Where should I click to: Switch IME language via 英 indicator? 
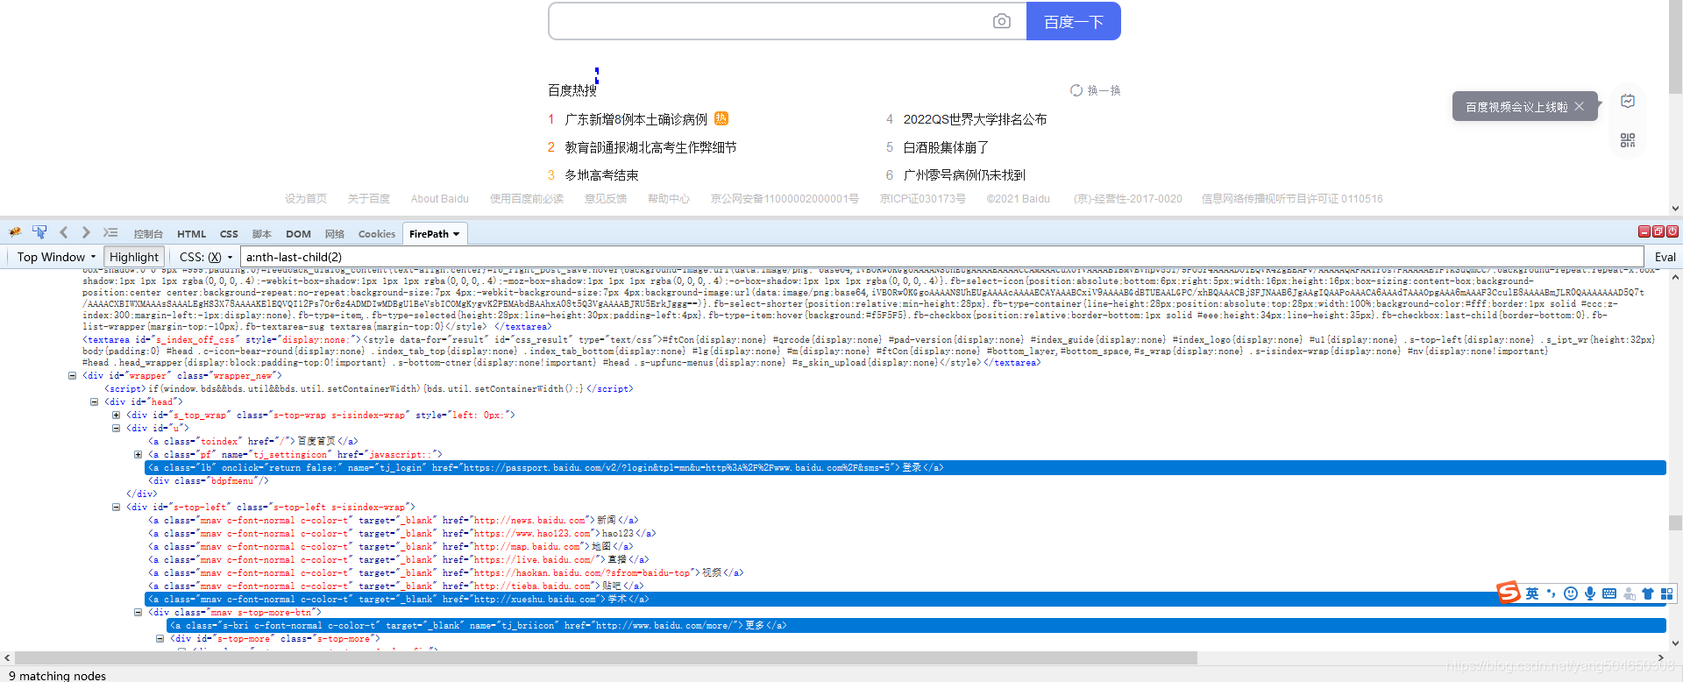point(1532,593)
